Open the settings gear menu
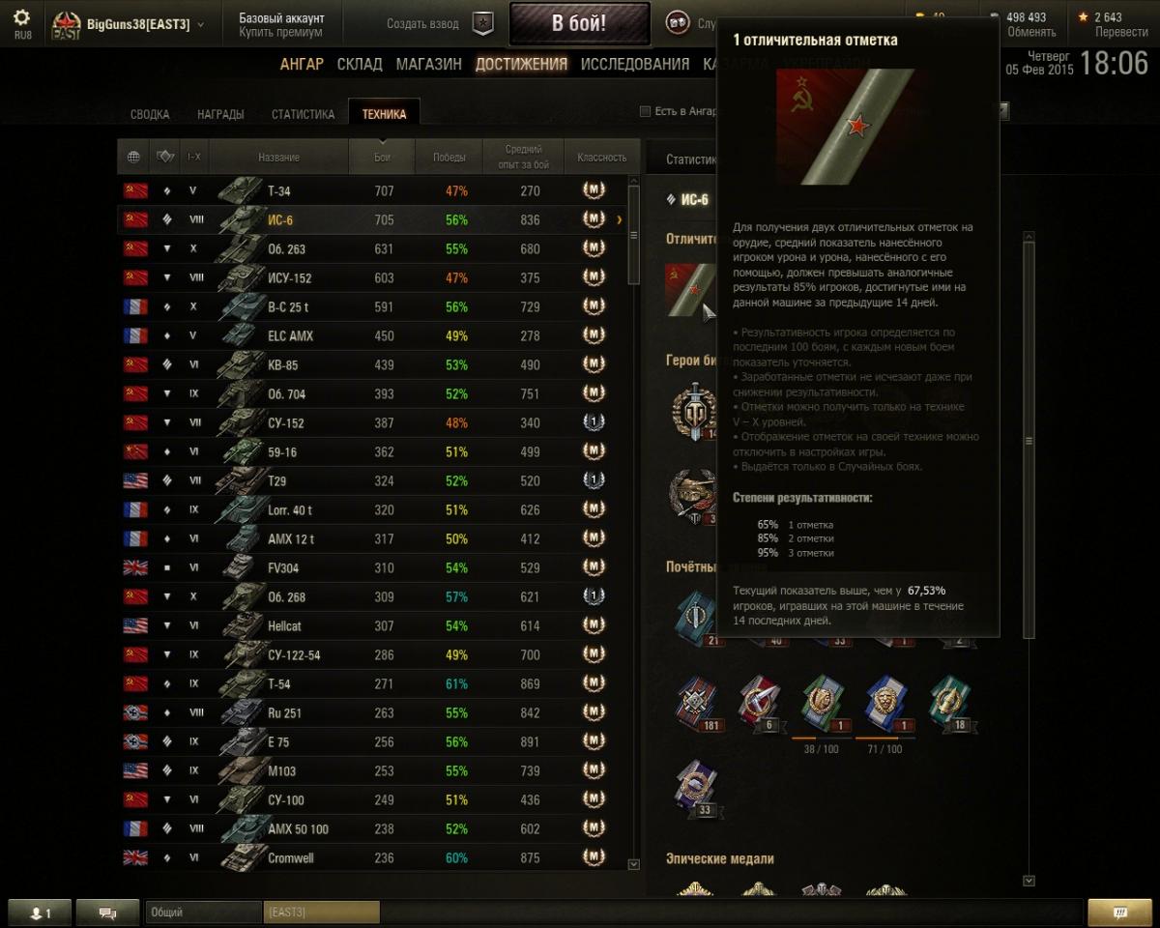Image resolution: width=1160 pixels, height=928 pixels. tap(21, 17)
